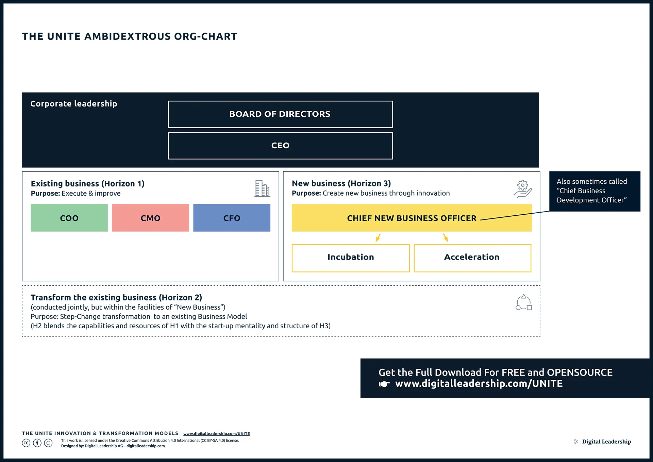
Task: Click the Incubation box
Action: coord(351,258)
